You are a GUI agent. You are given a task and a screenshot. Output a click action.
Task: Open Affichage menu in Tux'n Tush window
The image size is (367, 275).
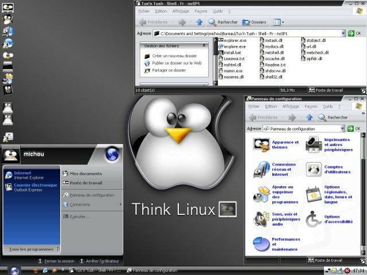181,11
